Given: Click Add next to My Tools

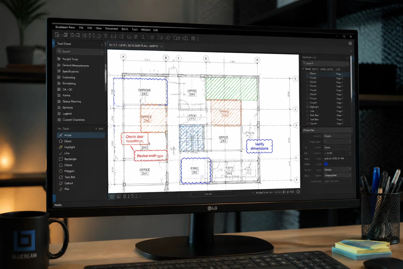Looking at the screenshot, I should pos(99,128).
